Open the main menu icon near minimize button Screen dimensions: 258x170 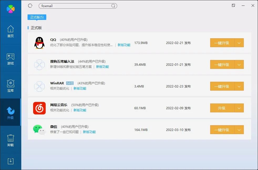coord(233,6)
